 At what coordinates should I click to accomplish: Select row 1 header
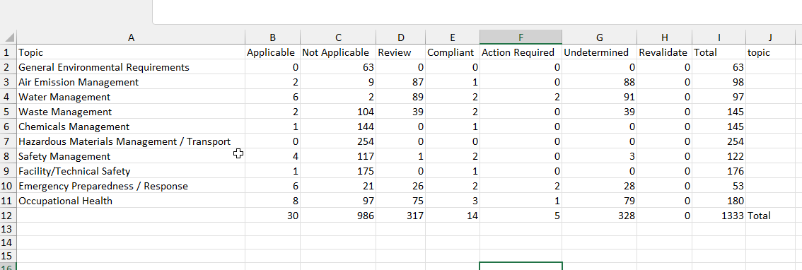pyautogui.click(x=8, y=52)
